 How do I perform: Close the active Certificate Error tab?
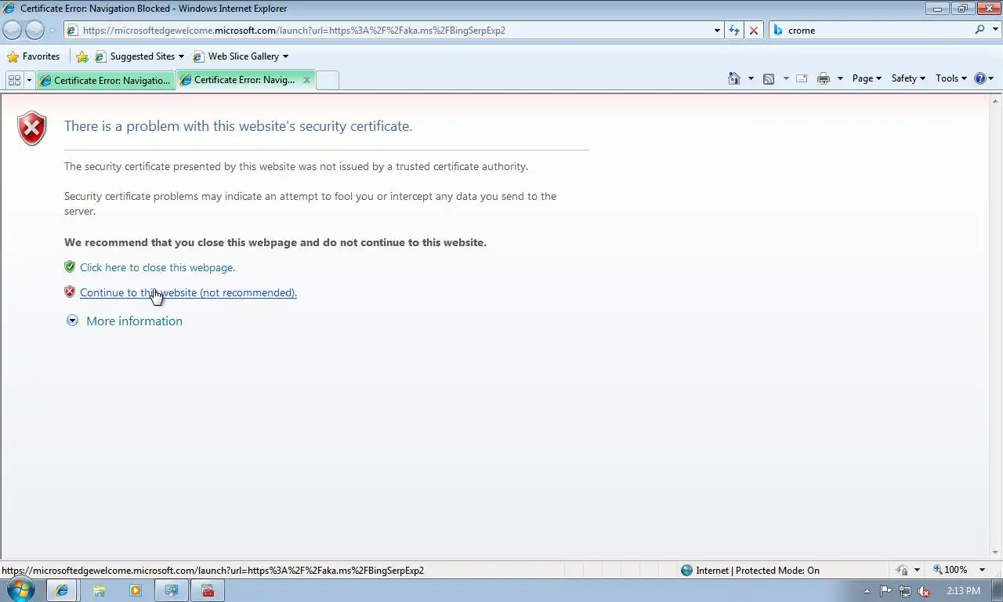[306, 80]
